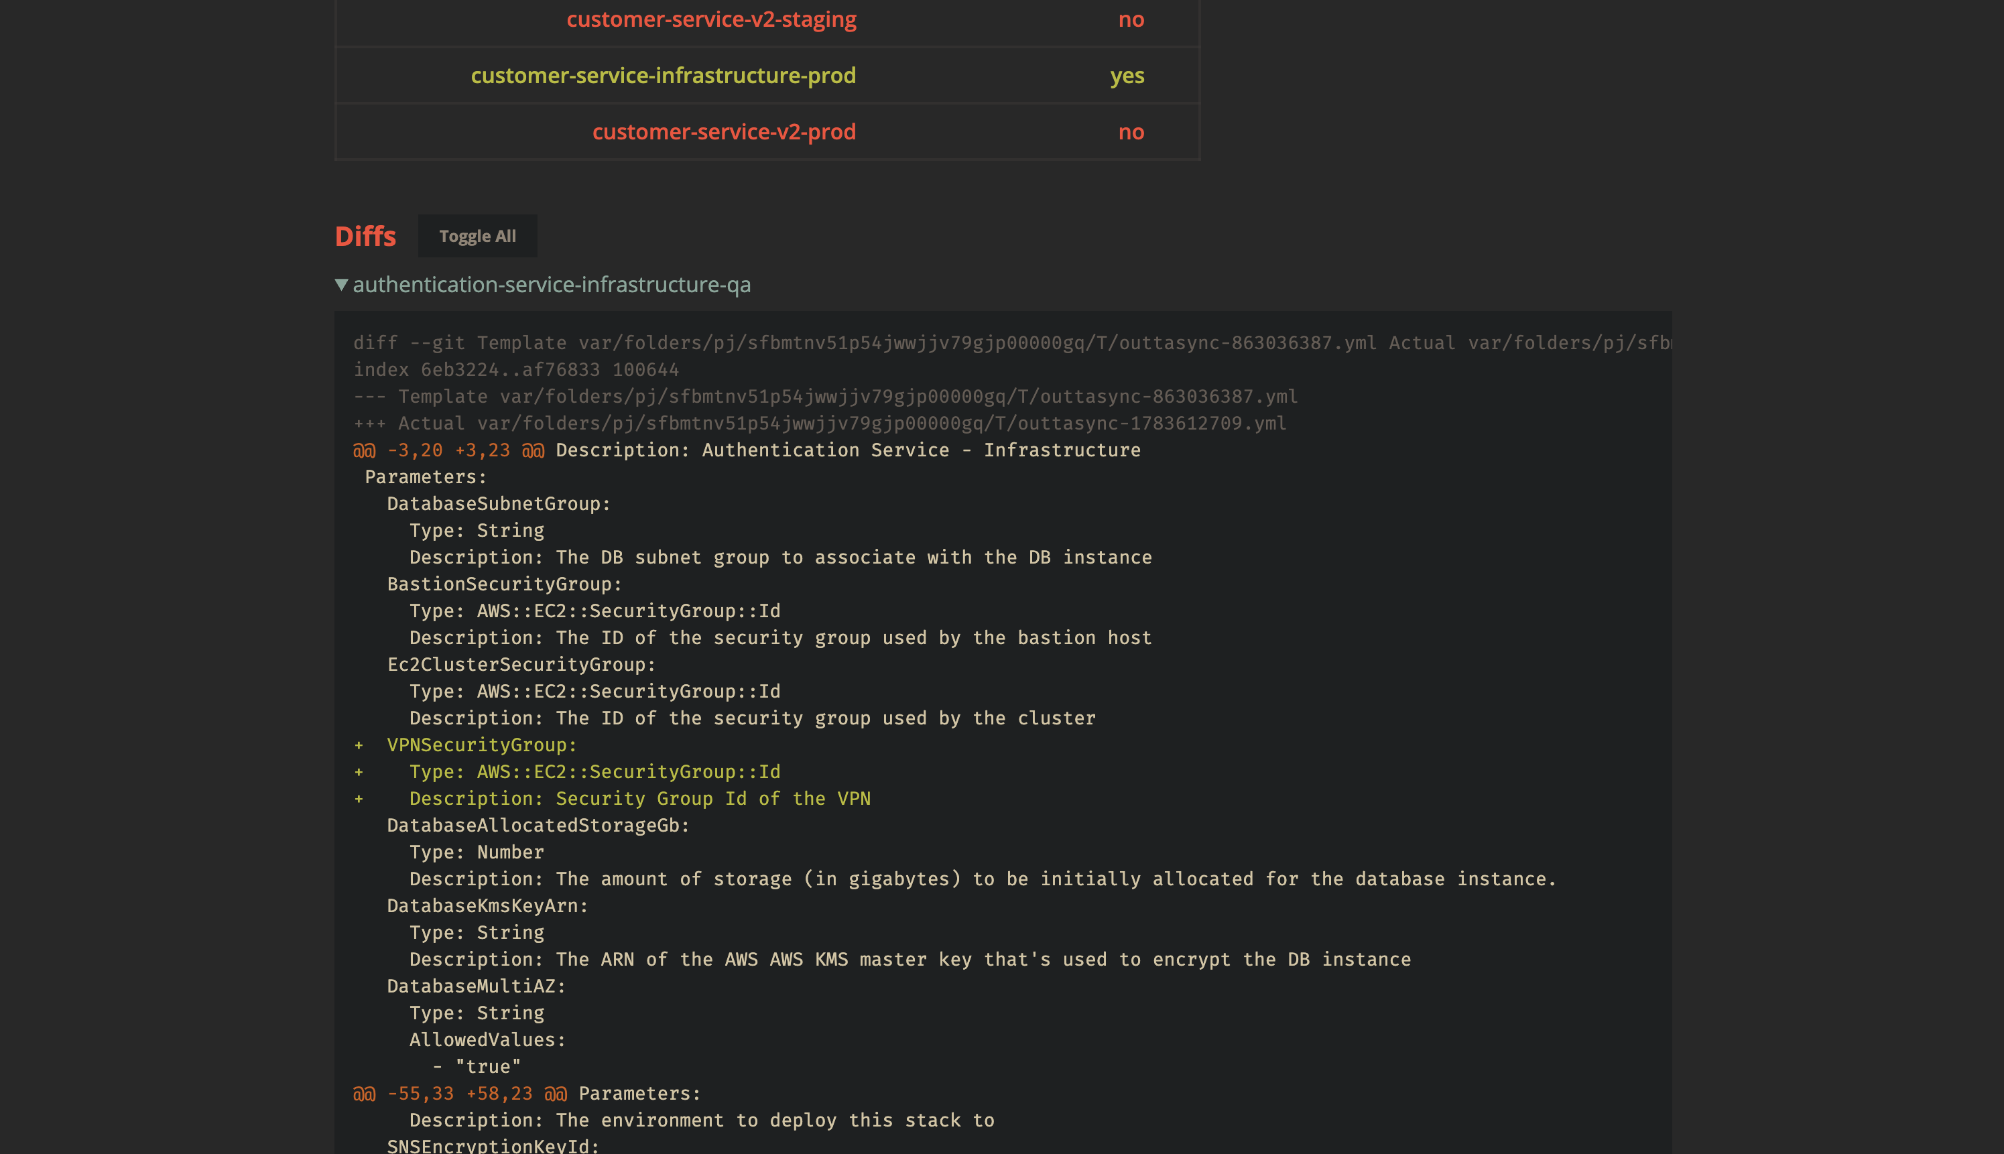Select the customer-service-infrastructure-prod stack name
Screen dimensions: 2004x1154
(x=663, y=75)
